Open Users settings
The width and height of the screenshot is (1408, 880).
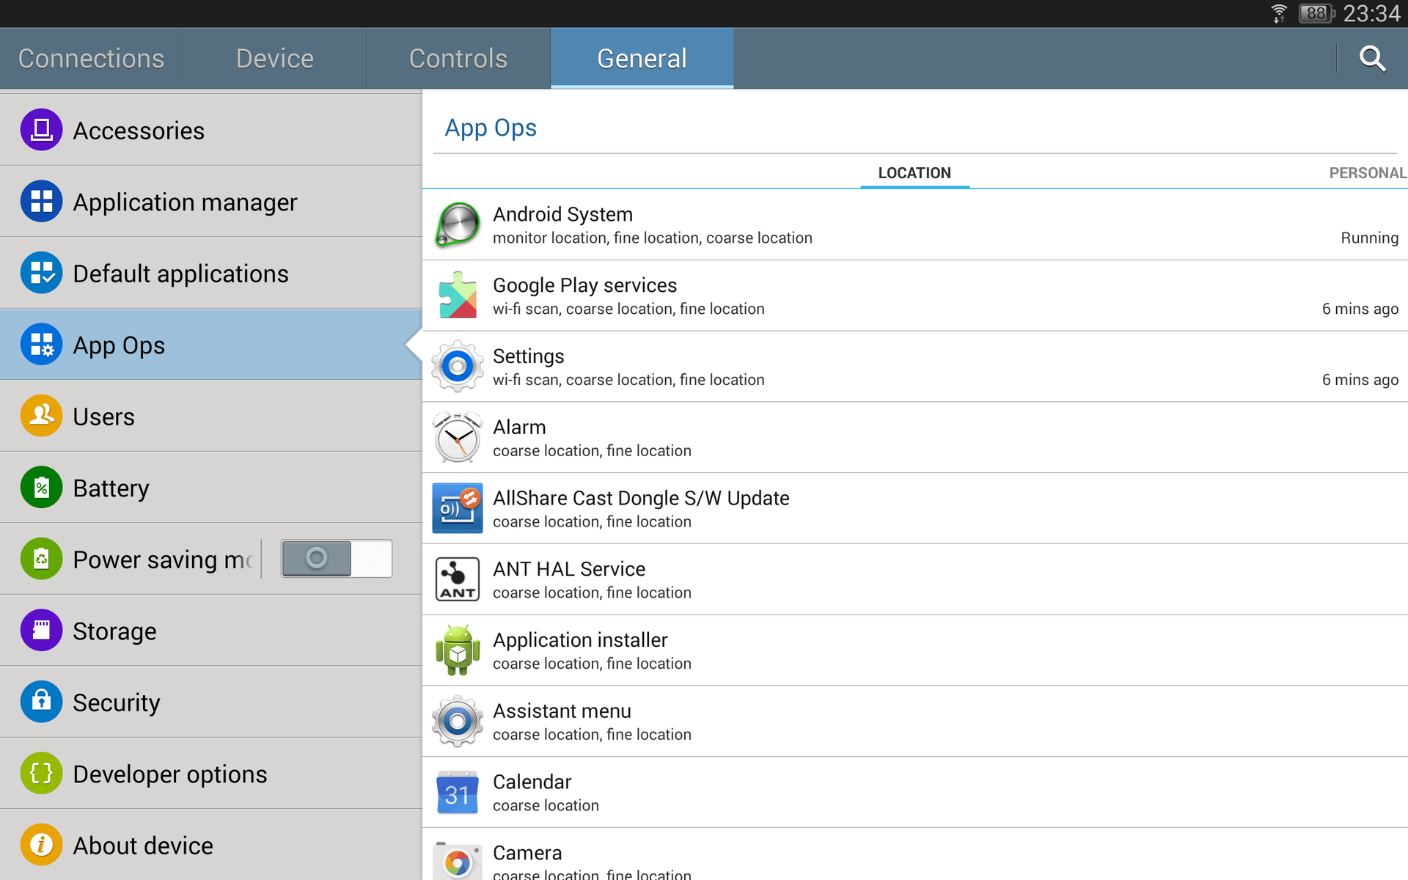pyautogui.click(x=211, y=416)
